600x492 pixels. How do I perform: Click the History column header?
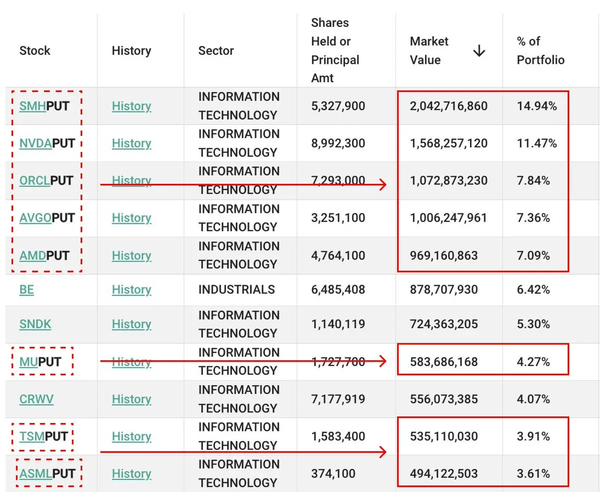pyautogui.click(x=131, y=50)
